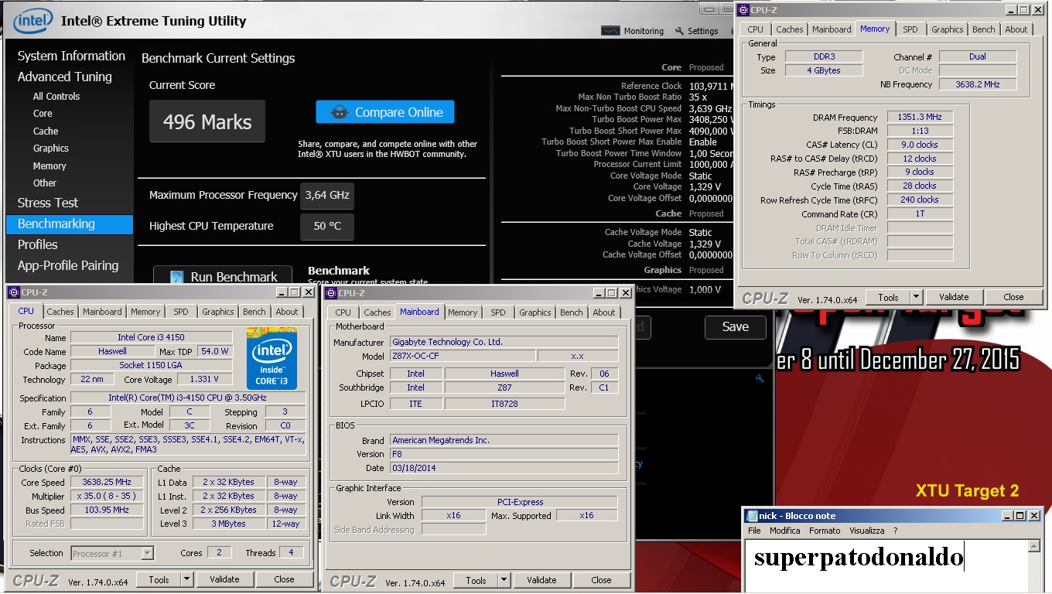Click the 50 °C temperature value

coord(326,227)
